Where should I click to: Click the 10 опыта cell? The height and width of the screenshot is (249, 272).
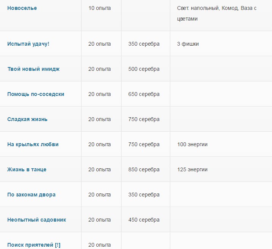click(x=99, y=8)
